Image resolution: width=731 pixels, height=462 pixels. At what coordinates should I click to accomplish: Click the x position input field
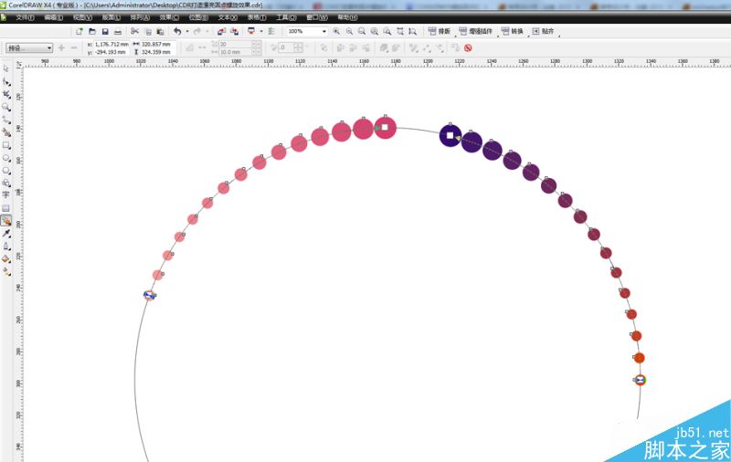pos(111,44)
